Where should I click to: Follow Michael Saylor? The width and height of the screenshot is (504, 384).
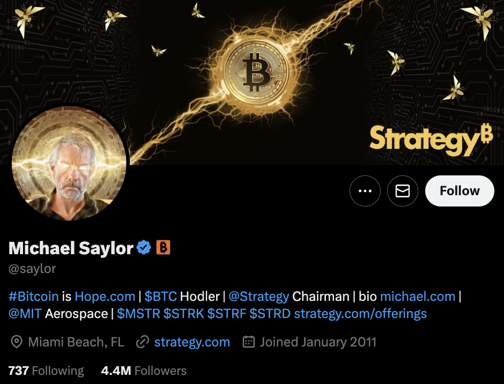coord(459,191)
